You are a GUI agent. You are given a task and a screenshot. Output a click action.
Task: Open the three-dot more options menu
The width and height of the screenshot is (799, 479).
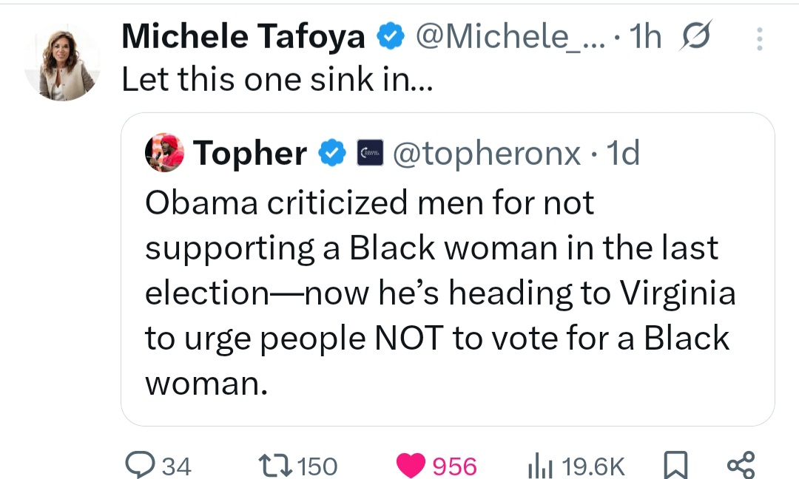click(758, 38)
